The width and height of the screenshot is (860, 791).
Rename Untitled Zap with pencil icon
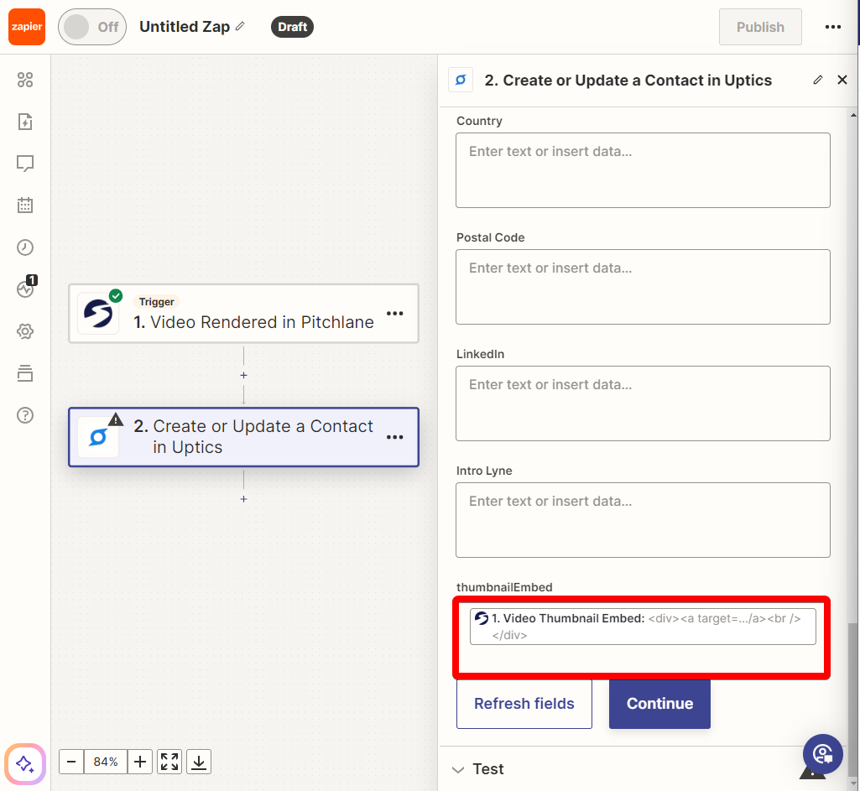pyautogui.click(x=240, y=26)
